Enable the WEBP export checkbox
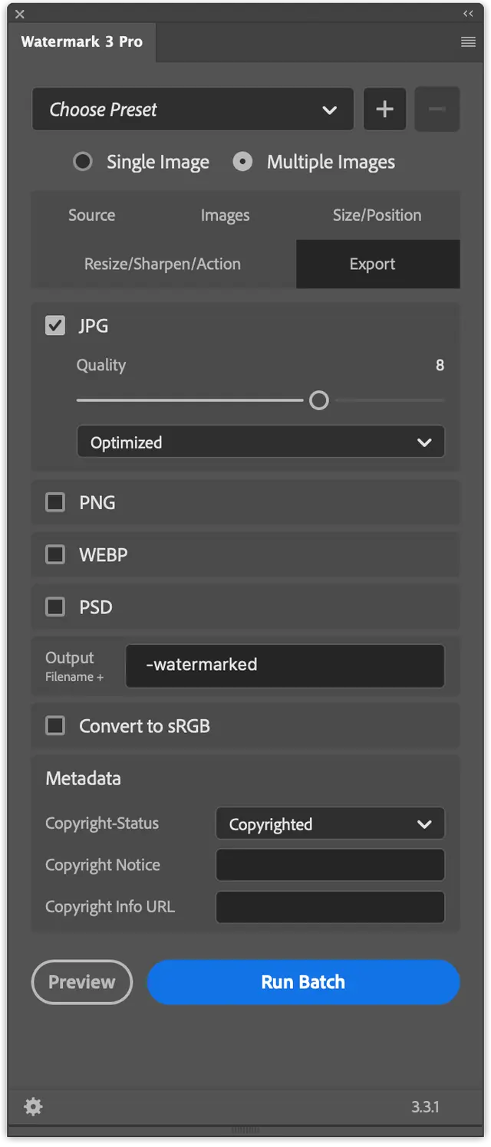This screenshot has height=1147, width=491. point(55,554)
